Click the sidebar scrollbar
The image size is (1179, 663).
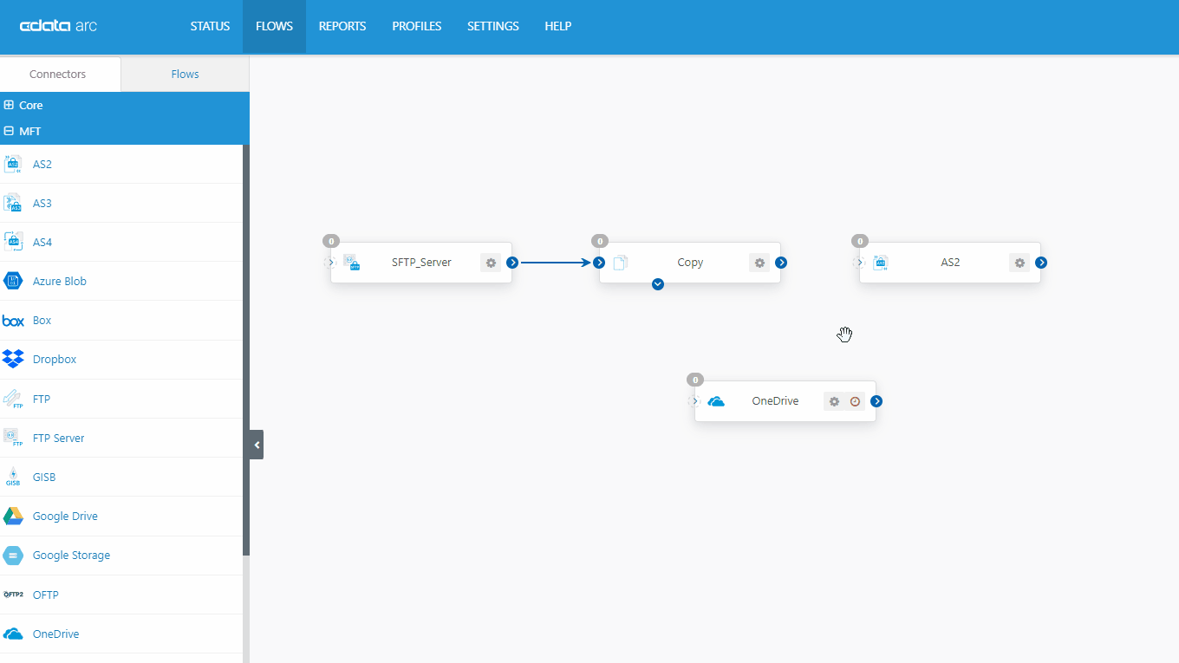coord(246,347)
